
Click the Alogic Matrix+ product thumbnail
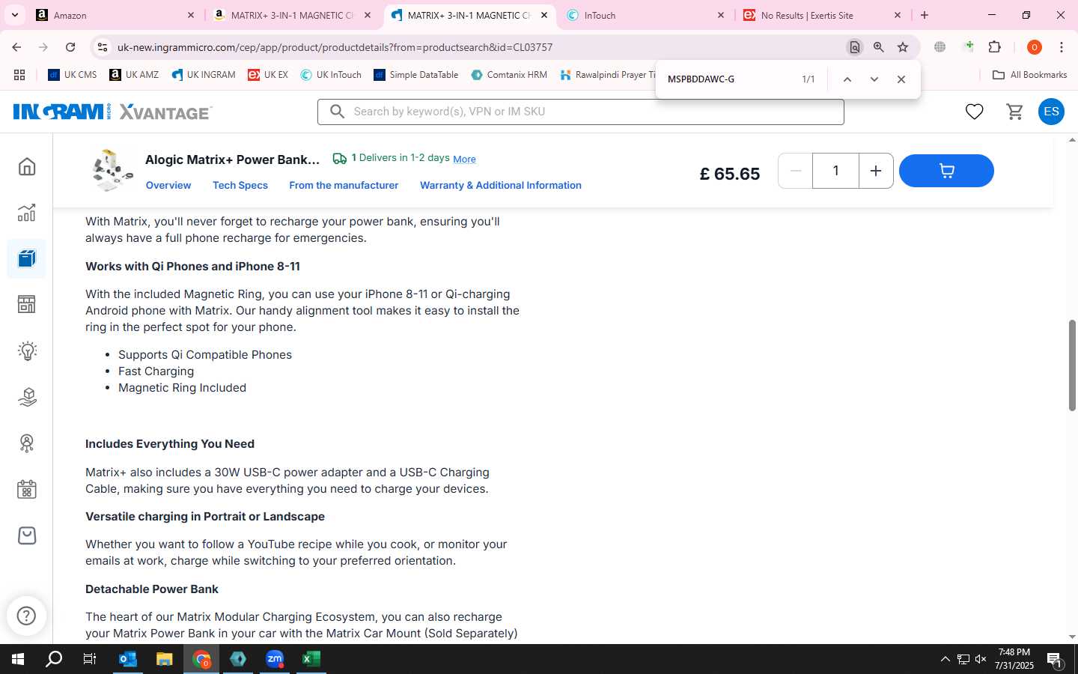point(112,170)
